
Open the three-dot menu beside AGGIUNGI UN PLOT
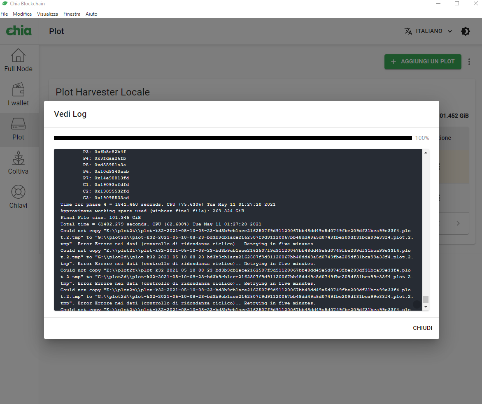(x=469, y=62)
